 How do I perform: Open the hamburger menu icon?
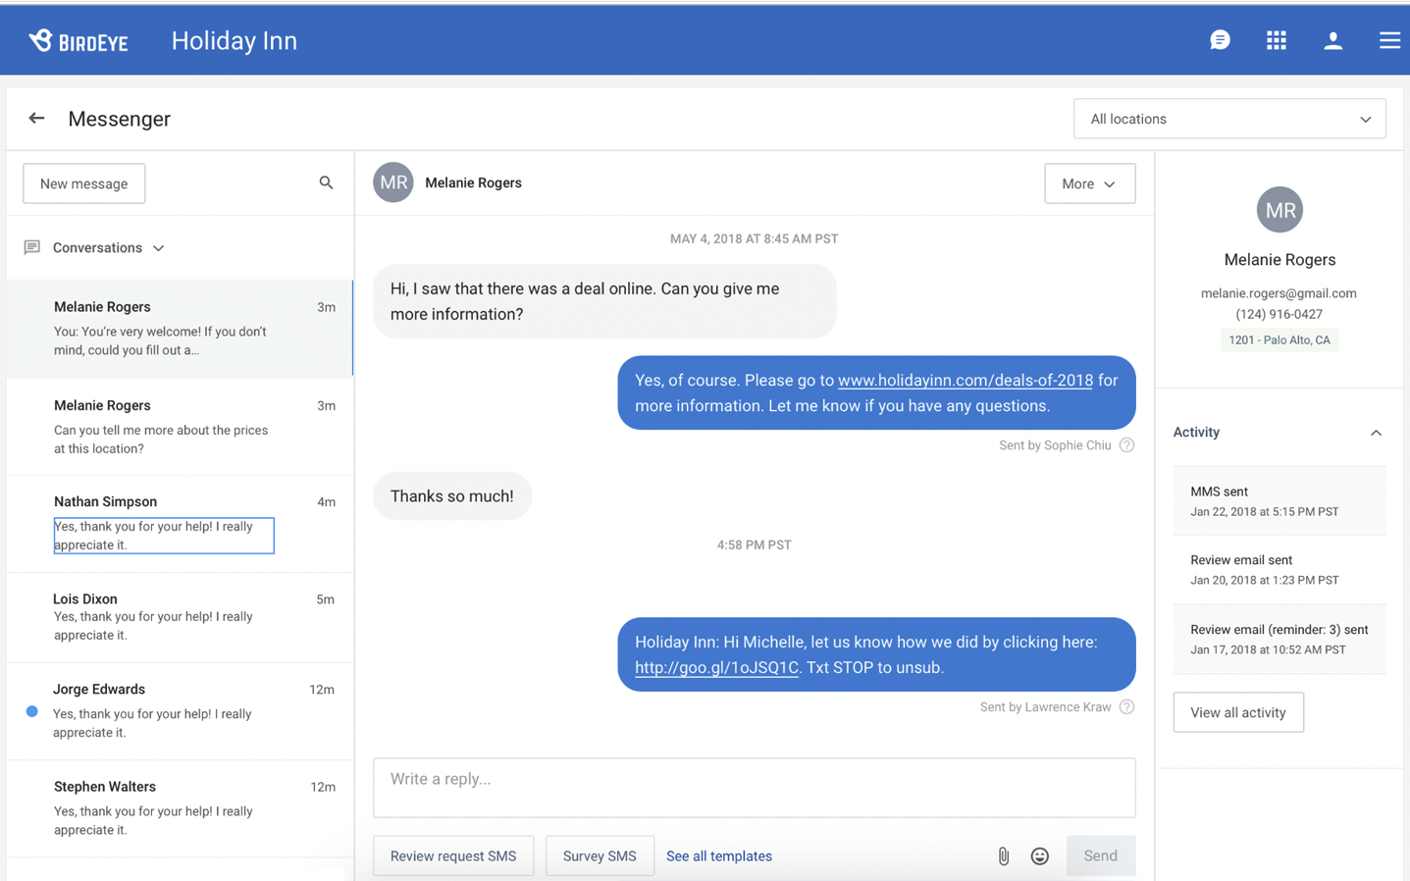(x=1388, y=40)
